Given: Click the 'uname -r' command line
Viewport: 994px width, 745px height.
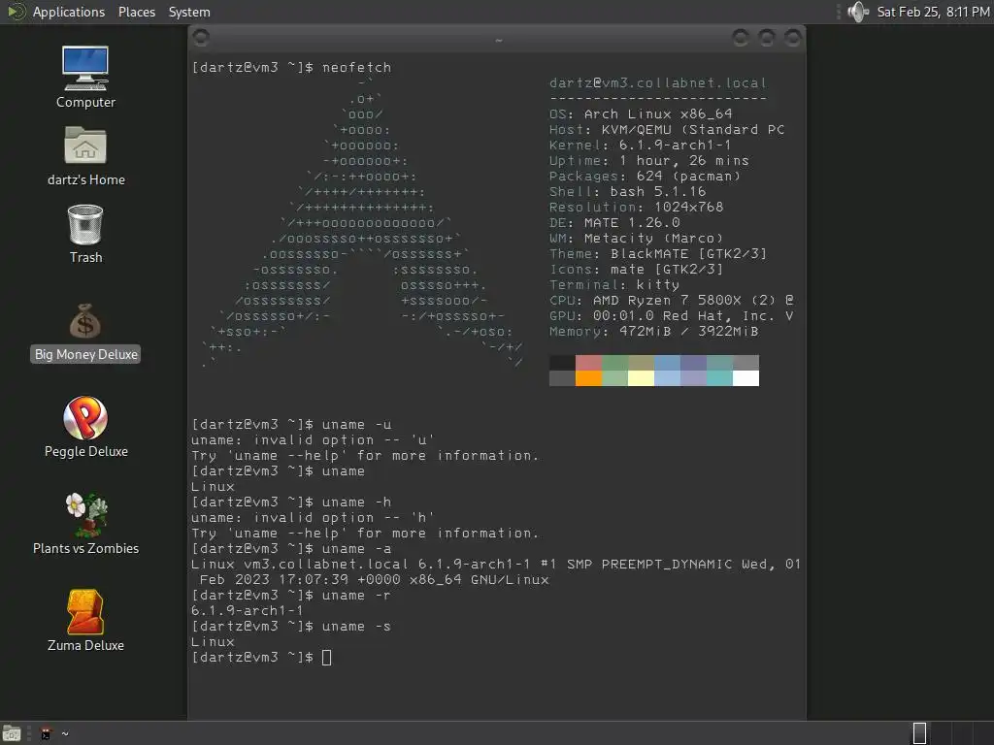Looking at the screenshot, I should [291, 596].
